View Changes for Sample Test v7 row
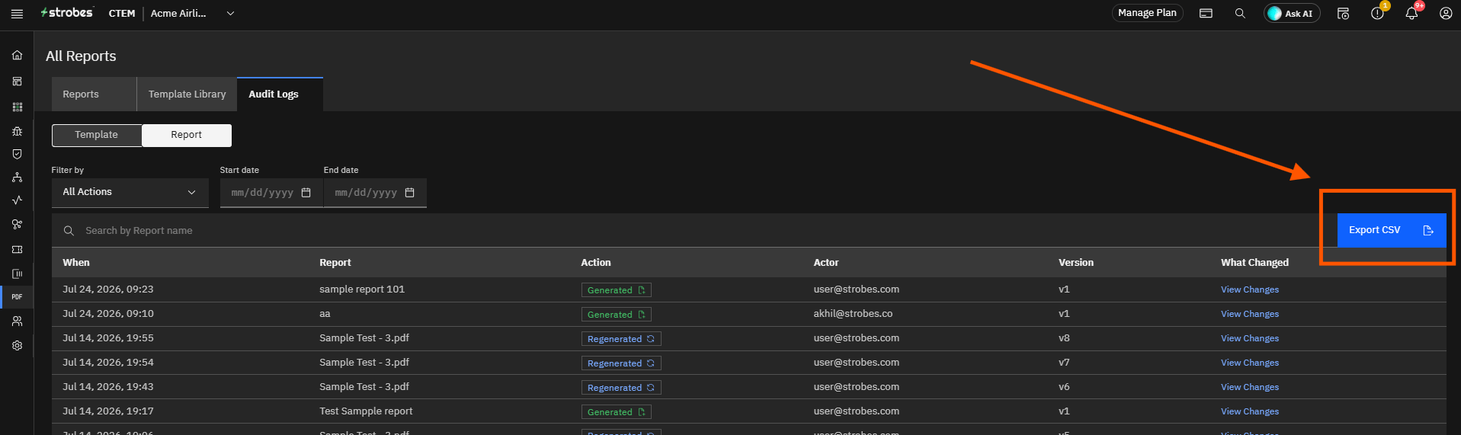The height and width of the screenshot is (435, 1461). pos(1250,363)
